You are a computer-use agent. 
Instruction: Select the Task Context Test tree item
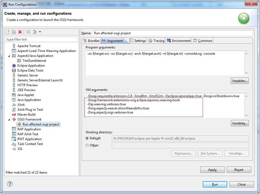[x=30, y=144]
